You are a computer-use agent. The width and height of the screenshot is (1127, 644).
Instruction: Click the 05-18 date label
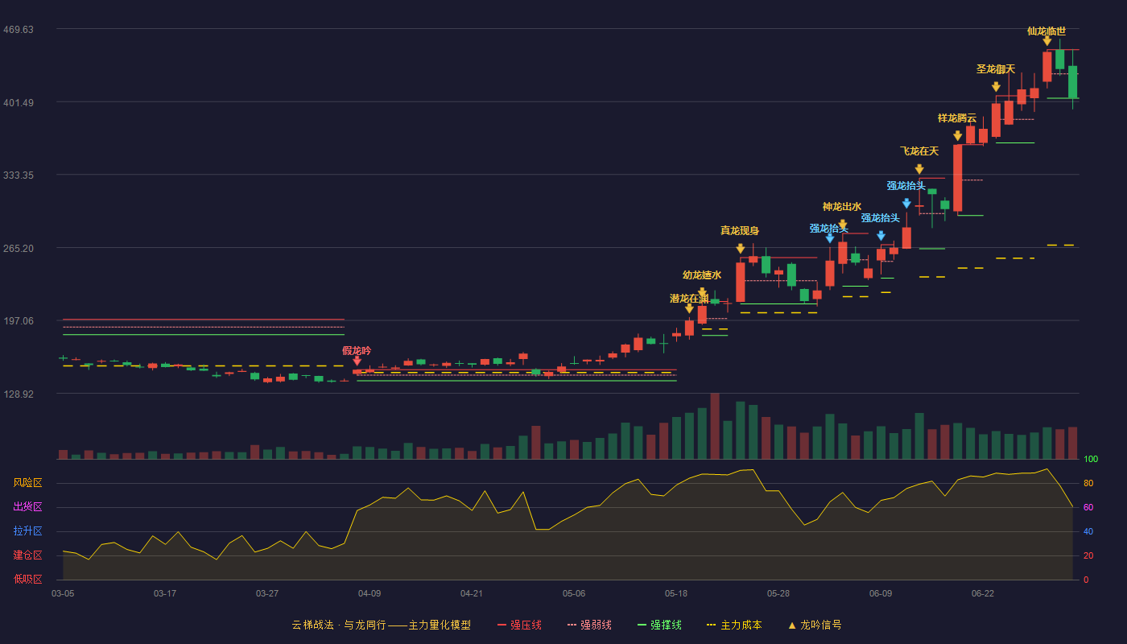[676, 593]
